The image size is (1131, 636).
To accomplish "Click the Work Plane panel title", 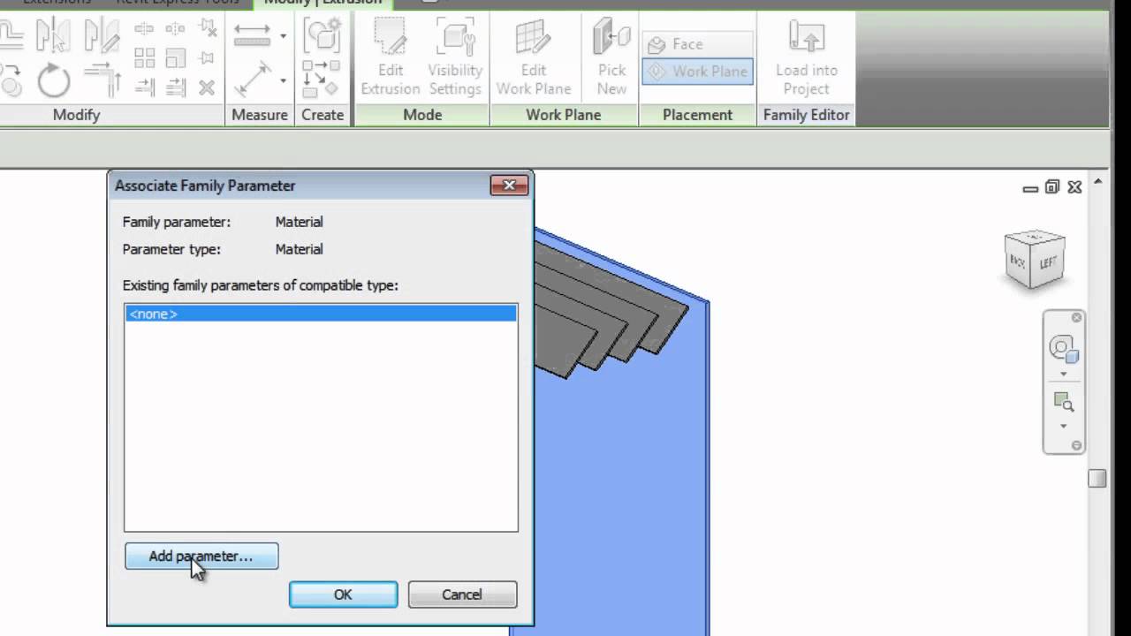I will click(x=563, y=115).
